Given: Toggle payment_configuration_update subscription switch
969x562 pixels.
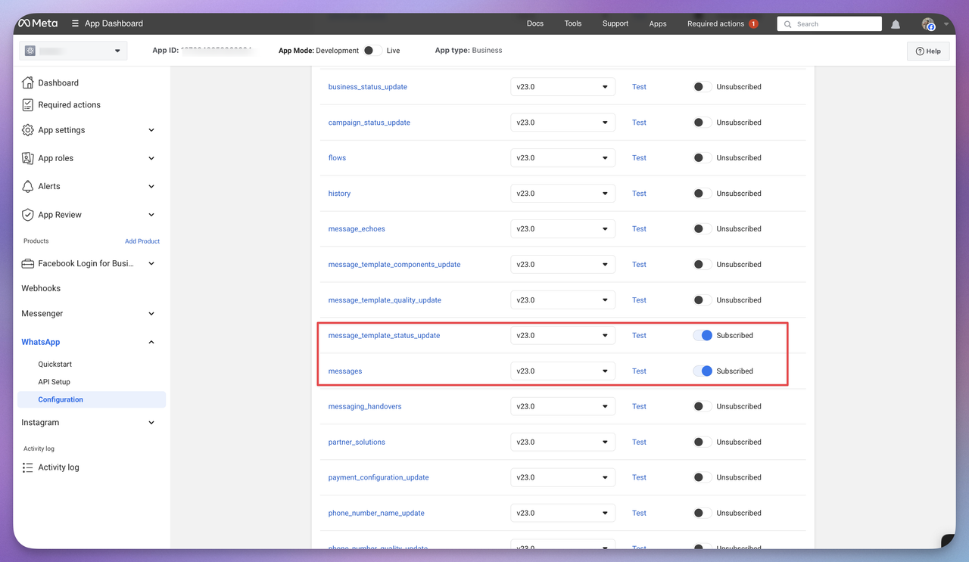Looking at the screenshot, I should 702,477.
